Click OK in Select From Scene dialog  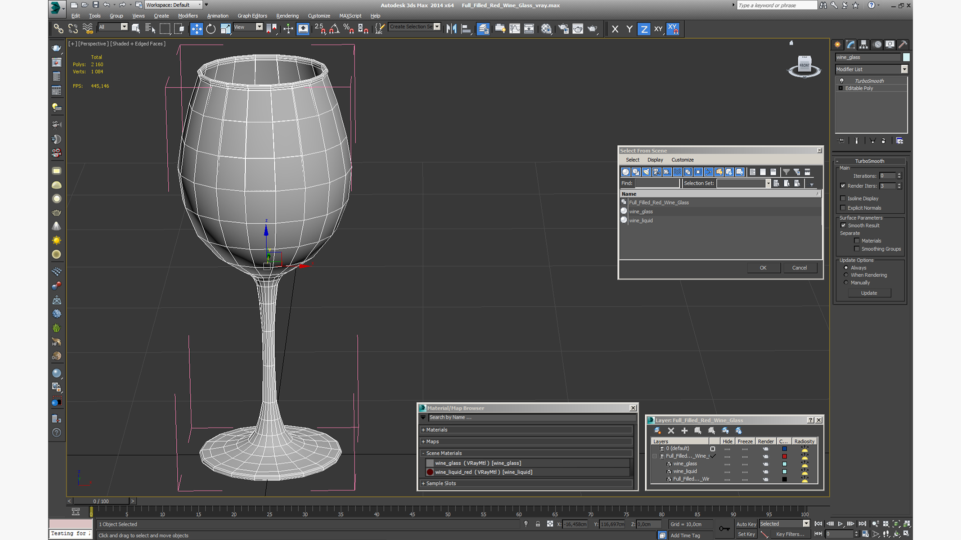click(763, 268)
